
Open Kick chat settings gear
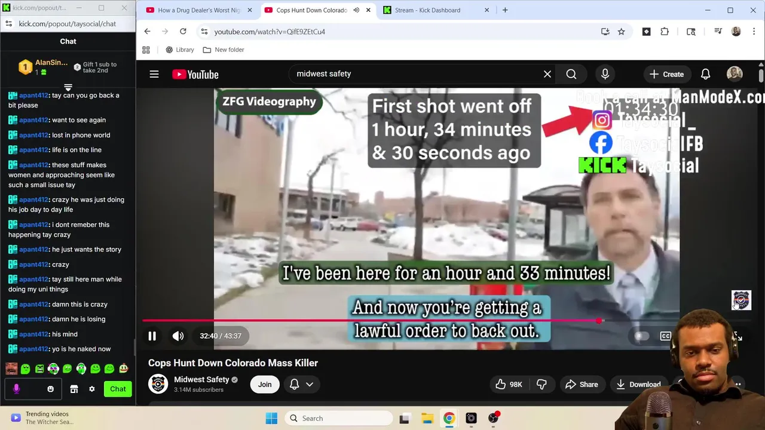(x=92, y=389)
